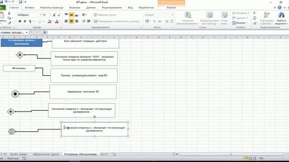Screen dimensions: 289x162
Task: Select the blue Согласование сроков с Заказчиком shape
Action: [21, 43]
